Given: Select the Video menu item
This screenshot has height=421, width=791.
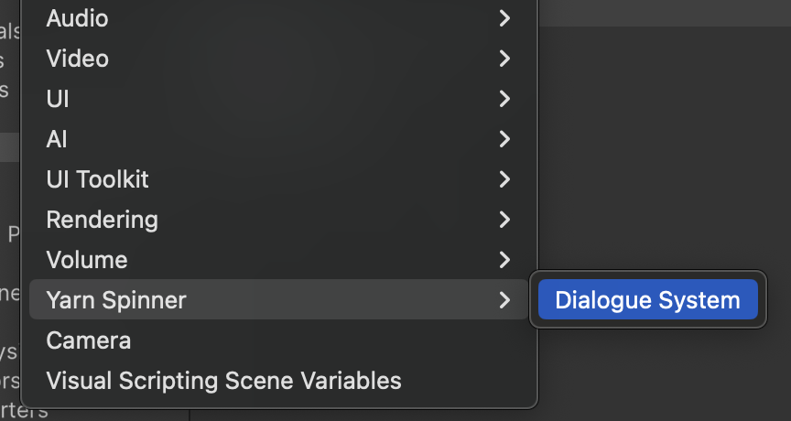Looking at the screenshot, I should pos(78,59).
